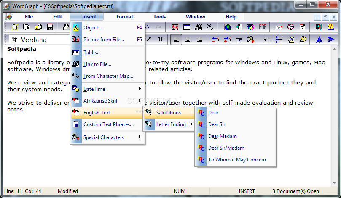Open the Salutations submenu item

(169, 113)
